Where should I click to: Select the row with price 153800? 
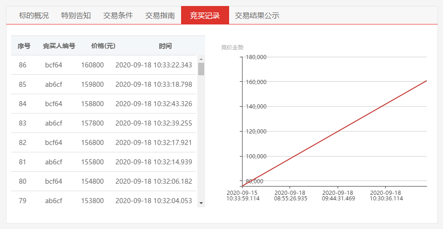tap(92, 201)
